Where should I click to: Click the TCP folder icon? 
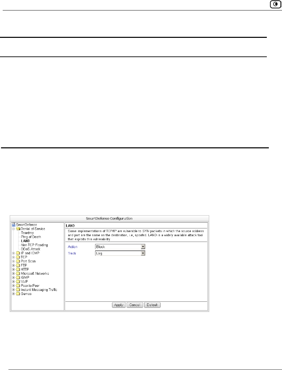coord(18,257)
